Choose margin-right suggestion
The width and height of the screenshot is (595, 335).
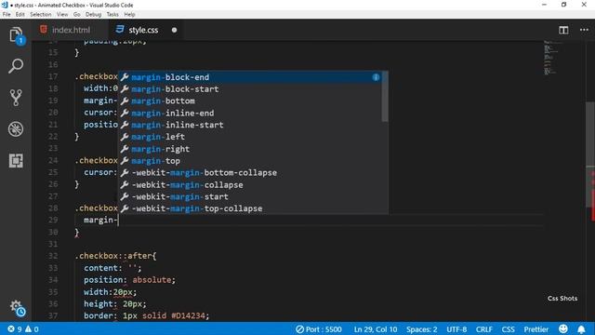coord(250,149)
